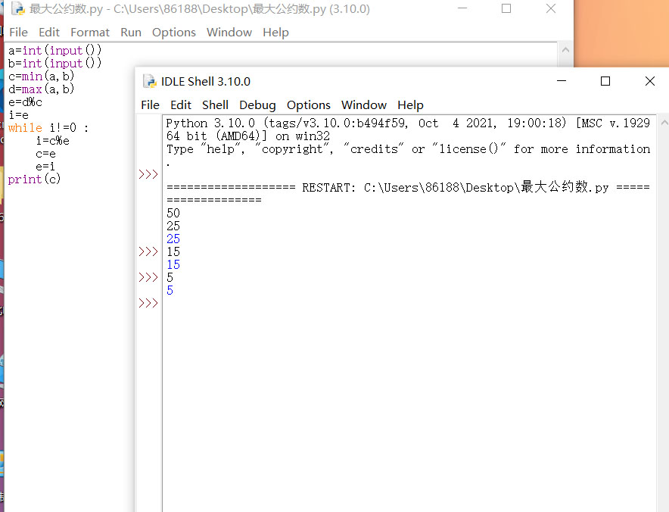Open File menu in IDLE Shell window

point(150,105)
